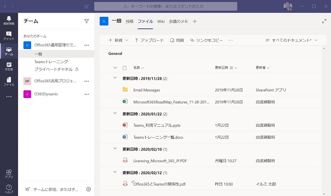The width and height of the screenshot is (331, 196).
Task: Open the profile avatar menu
Action: [x=288, y=7]
